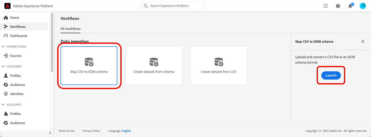371x137 pixels.
Task: Click the Data ingestion heading
Action: (x=75, y=41)
